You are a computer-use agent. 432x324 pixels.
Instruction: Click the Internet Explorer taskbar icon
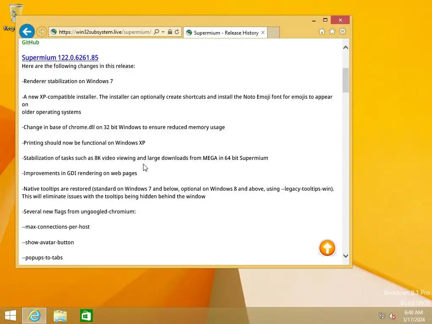point(34,316)
